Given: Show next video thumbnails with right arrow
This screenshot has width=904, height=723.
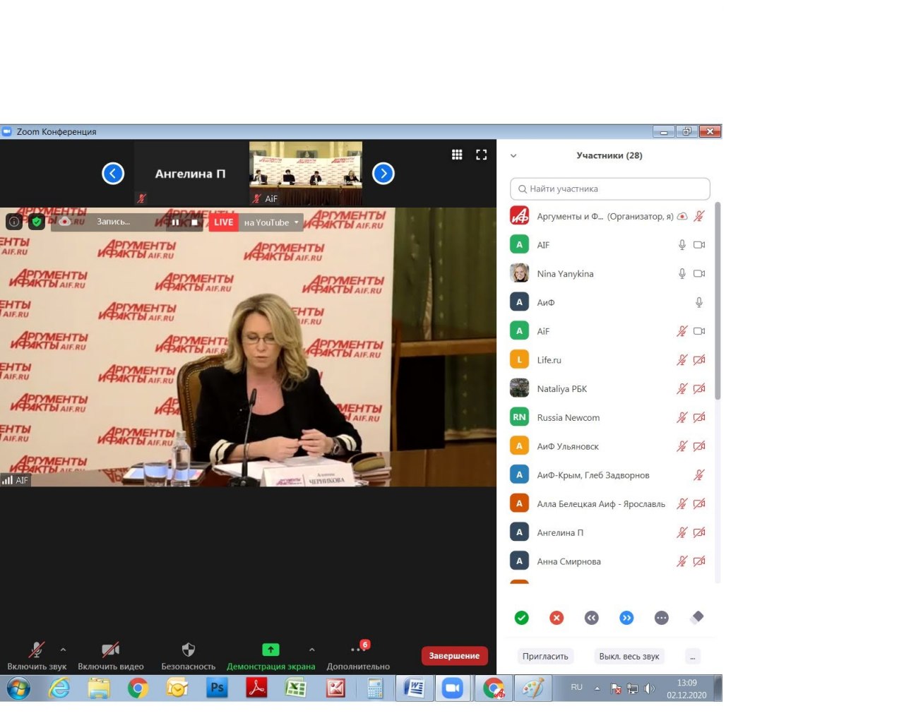Looking at the screenshot, I should pos(383,173).
